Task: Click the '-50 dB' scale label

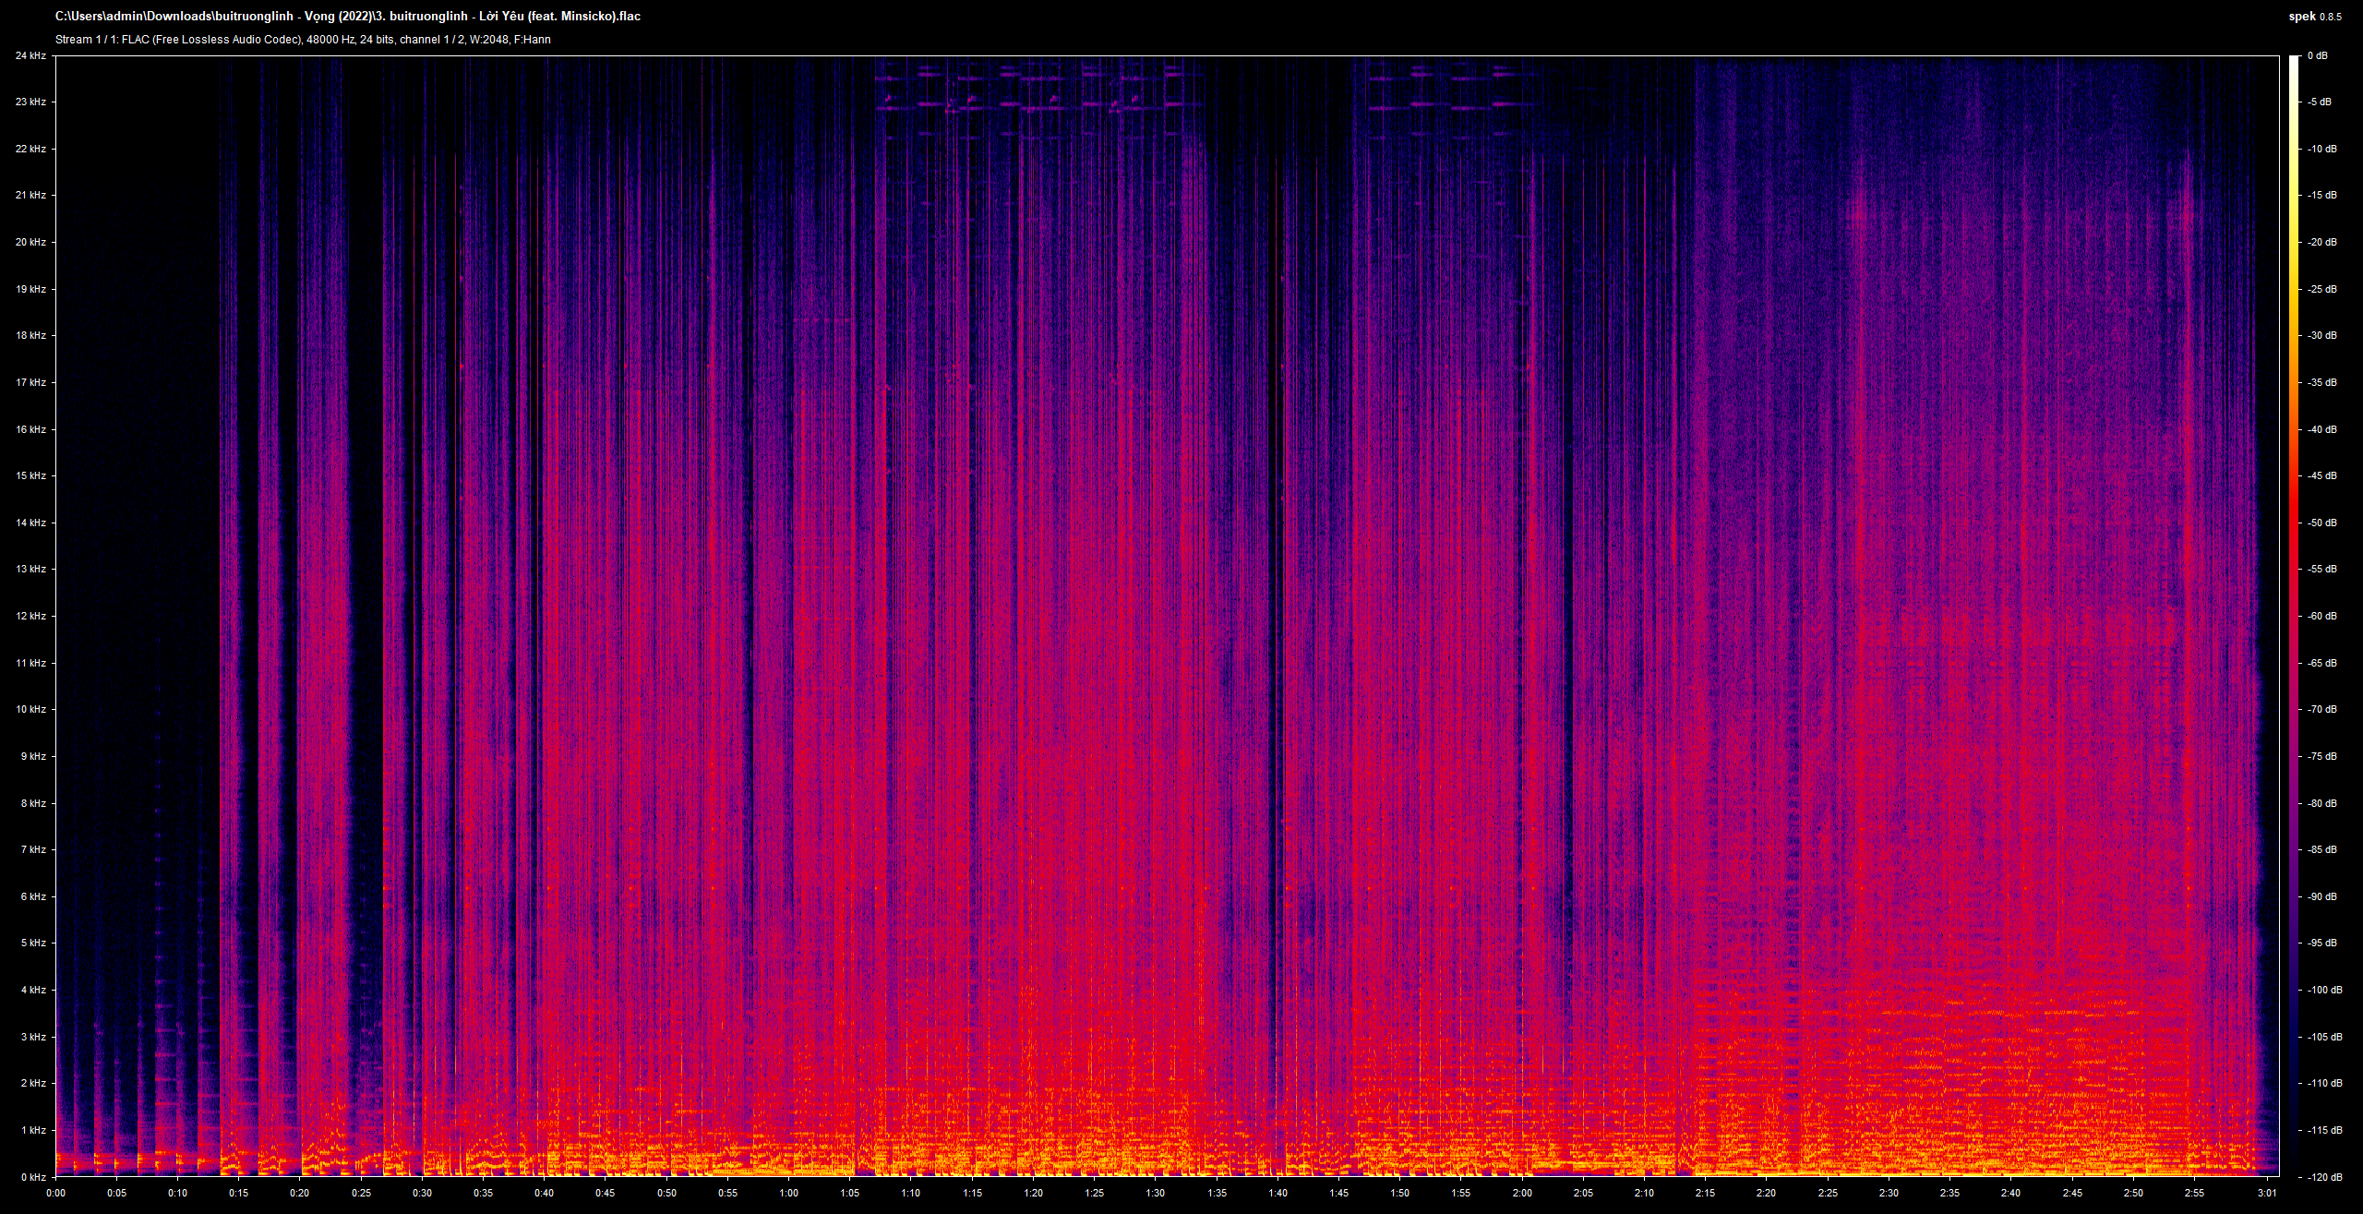Action: point(2322,523)
